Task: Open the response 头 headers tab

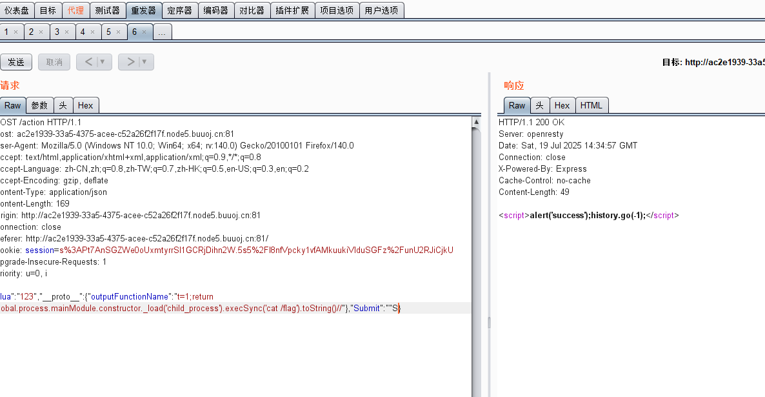Action: point(540,105)
